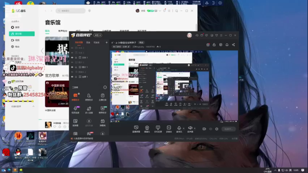The height and width of the screenshot is (173, 308).
Task: Click the 修改 button beside stream title
Action: point(141,43)
